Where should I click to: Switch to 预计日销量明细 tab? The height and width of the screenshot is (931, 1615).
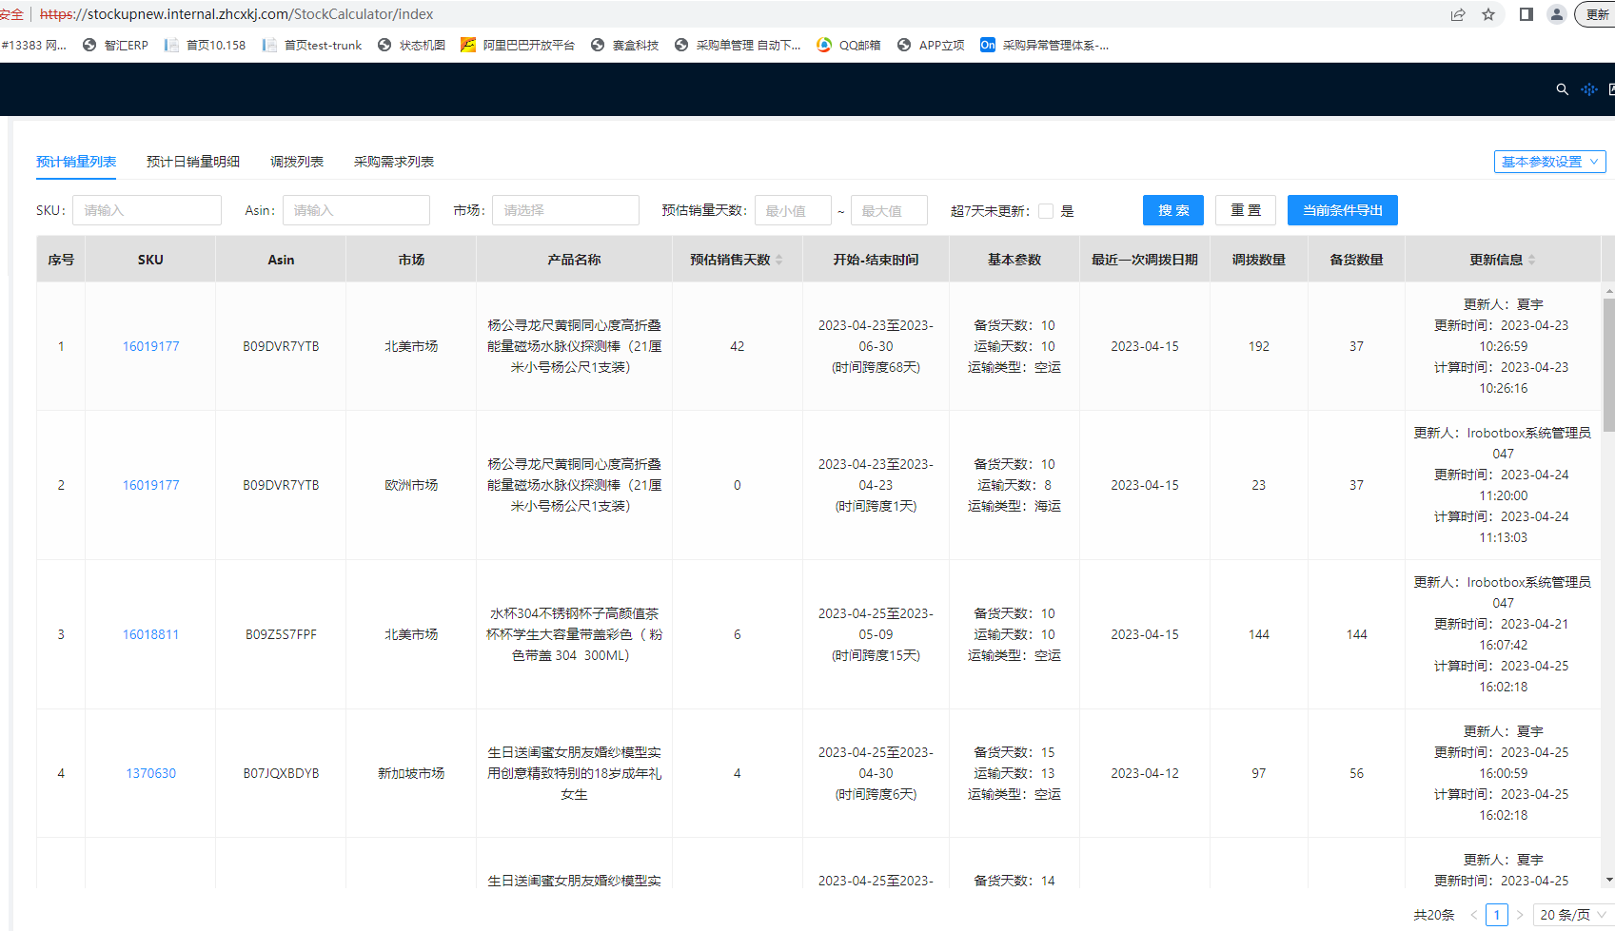[x=193, y=162]
